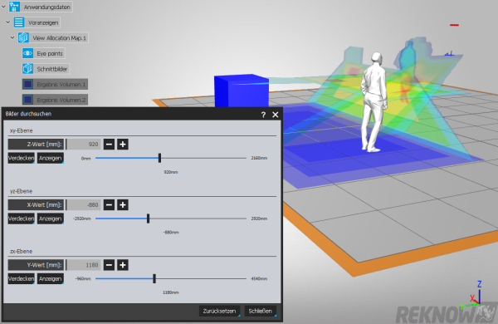Viewport: 498px width, 324px height.
Task: Click the Anwendungsdaten tree icon
Action: click(x=14, y=7)
